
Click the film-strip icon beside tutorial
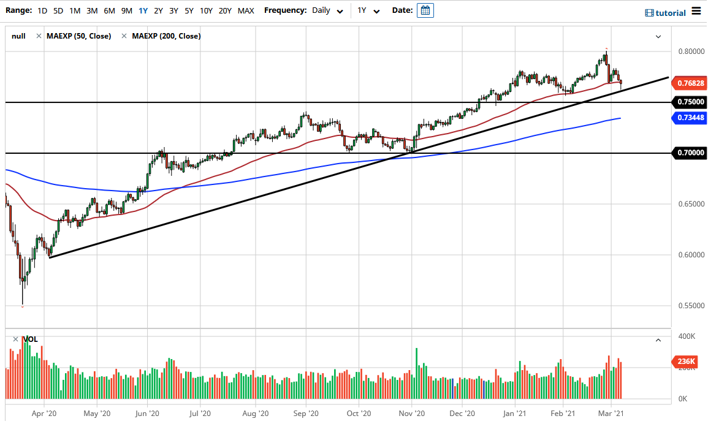[x=648, y=12]
